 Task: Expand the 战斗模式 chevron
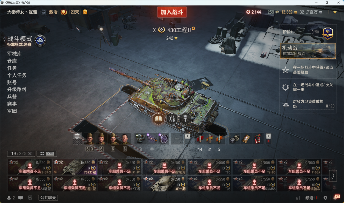click(x=4, y=39)
